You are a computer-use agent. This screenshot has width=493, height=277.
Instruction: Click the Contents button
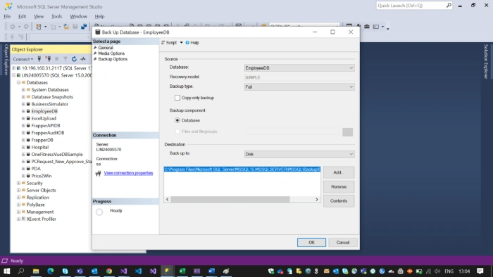point(339,201)
